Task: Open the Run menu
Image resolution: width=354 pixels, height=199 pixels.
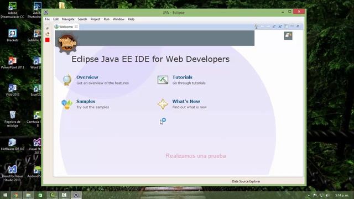Action: tap(107, 19)
